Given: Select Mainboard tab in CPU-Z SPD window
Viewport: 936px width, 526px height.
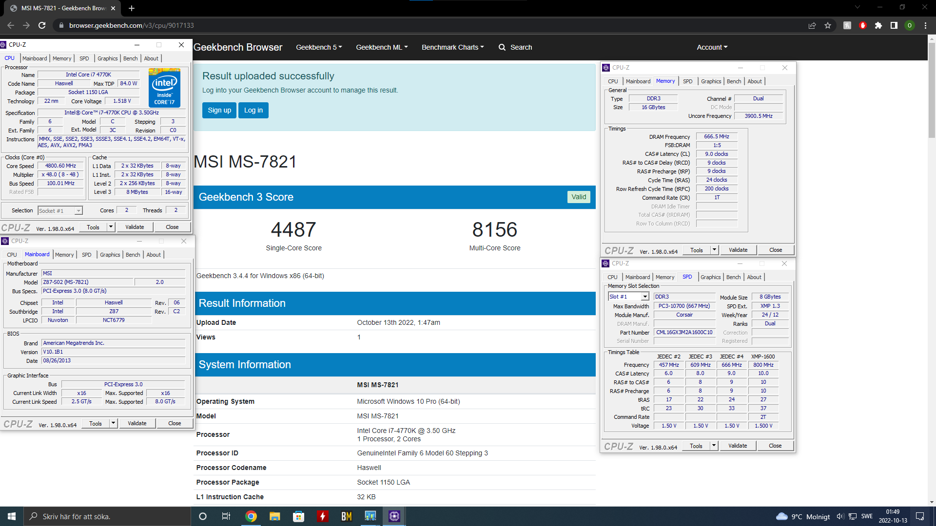Looking at the screenshot, I should pos(638,277).
